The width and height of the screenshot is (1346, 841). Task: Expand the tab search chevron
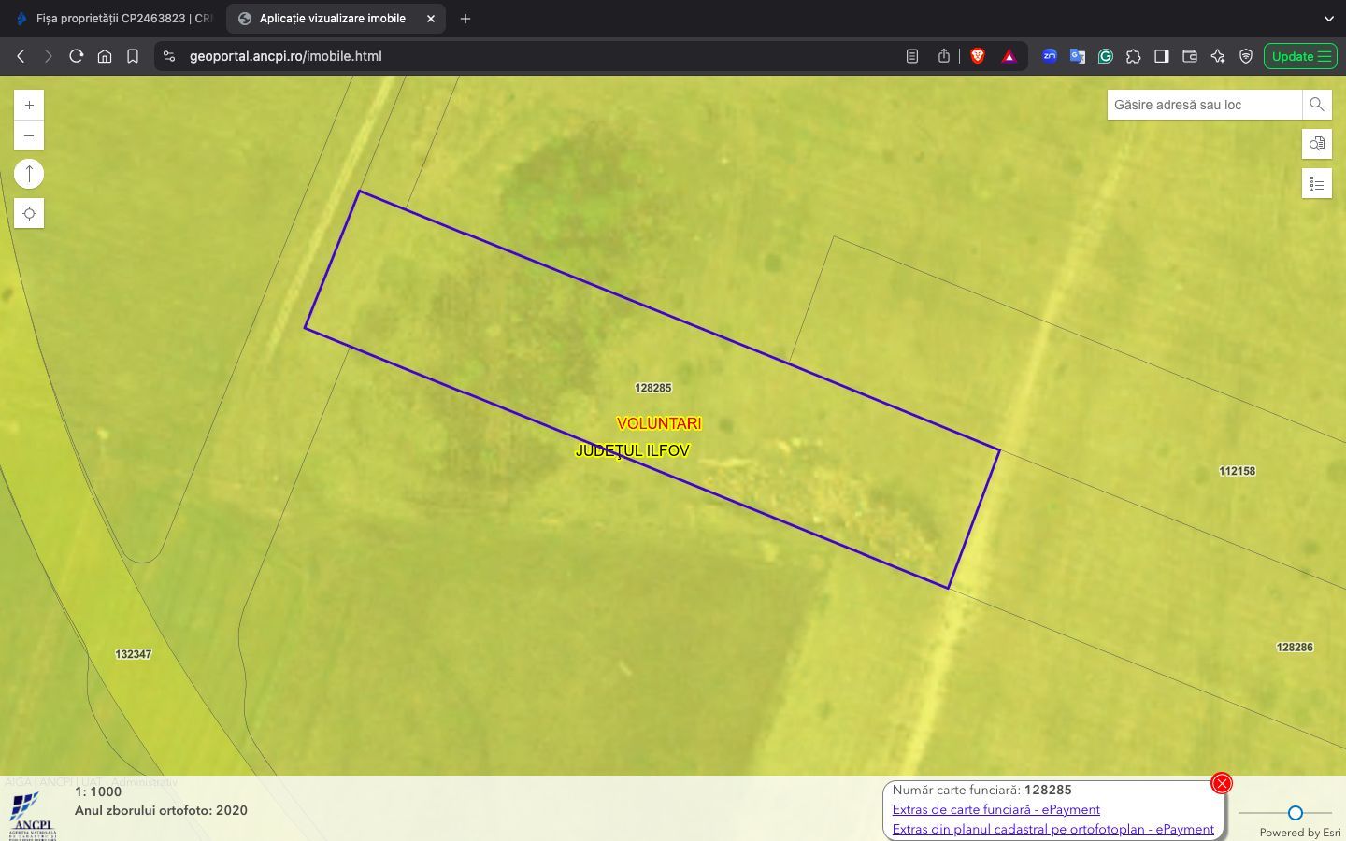coord(1328,19)
